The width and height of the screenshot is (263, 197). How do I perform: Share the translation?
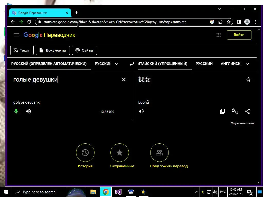[x=247, y=111]
